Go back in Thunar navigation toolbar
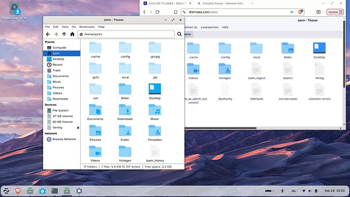350x197 pixels. tap(48, 34)
